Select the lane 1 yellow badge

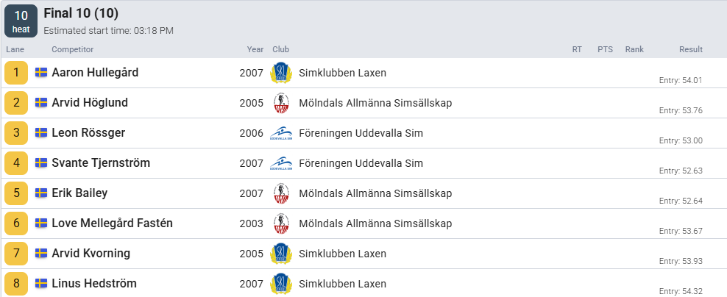tap(16, 73)
